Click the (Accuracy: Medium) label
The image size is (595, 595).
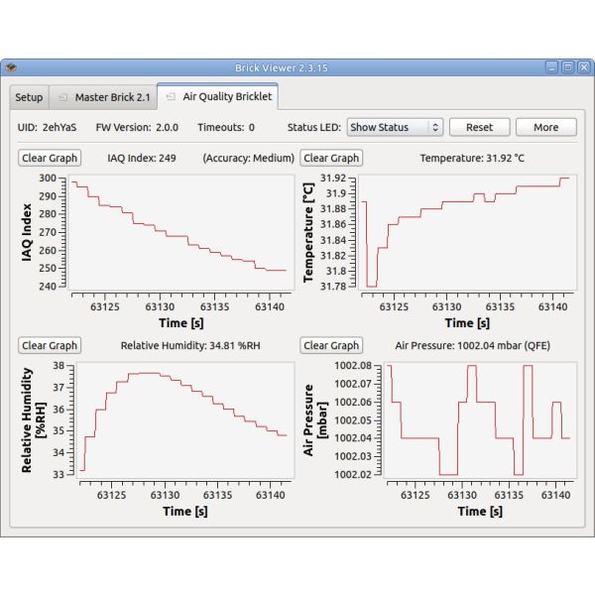[x=249, y=158]
